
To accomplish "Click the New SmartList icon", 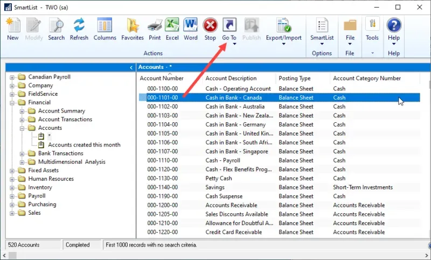I will pos(13,25).
